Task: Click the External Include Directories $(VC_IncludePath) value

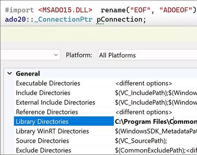Action: point(156,102)
